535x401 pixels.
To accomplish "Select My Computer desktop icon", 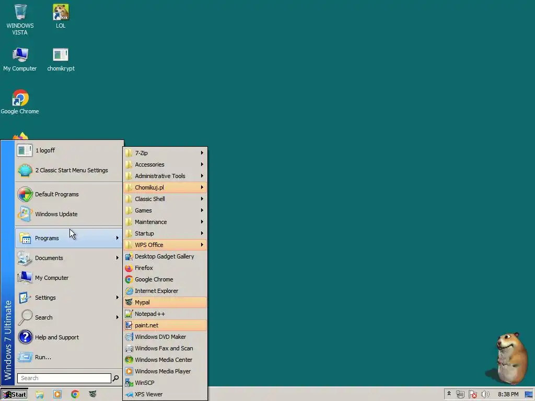I will point(20,60).
